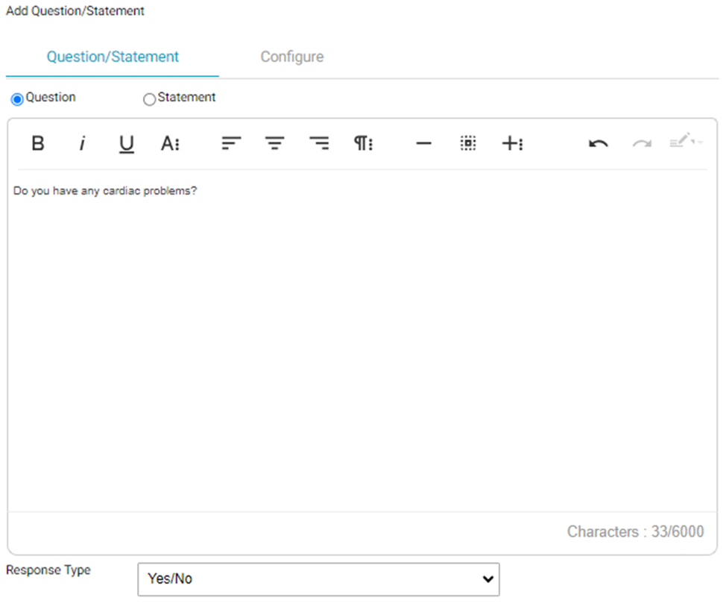Open the font size options
Viewport: 726px width, 615px height.
[x=171, y=144]
